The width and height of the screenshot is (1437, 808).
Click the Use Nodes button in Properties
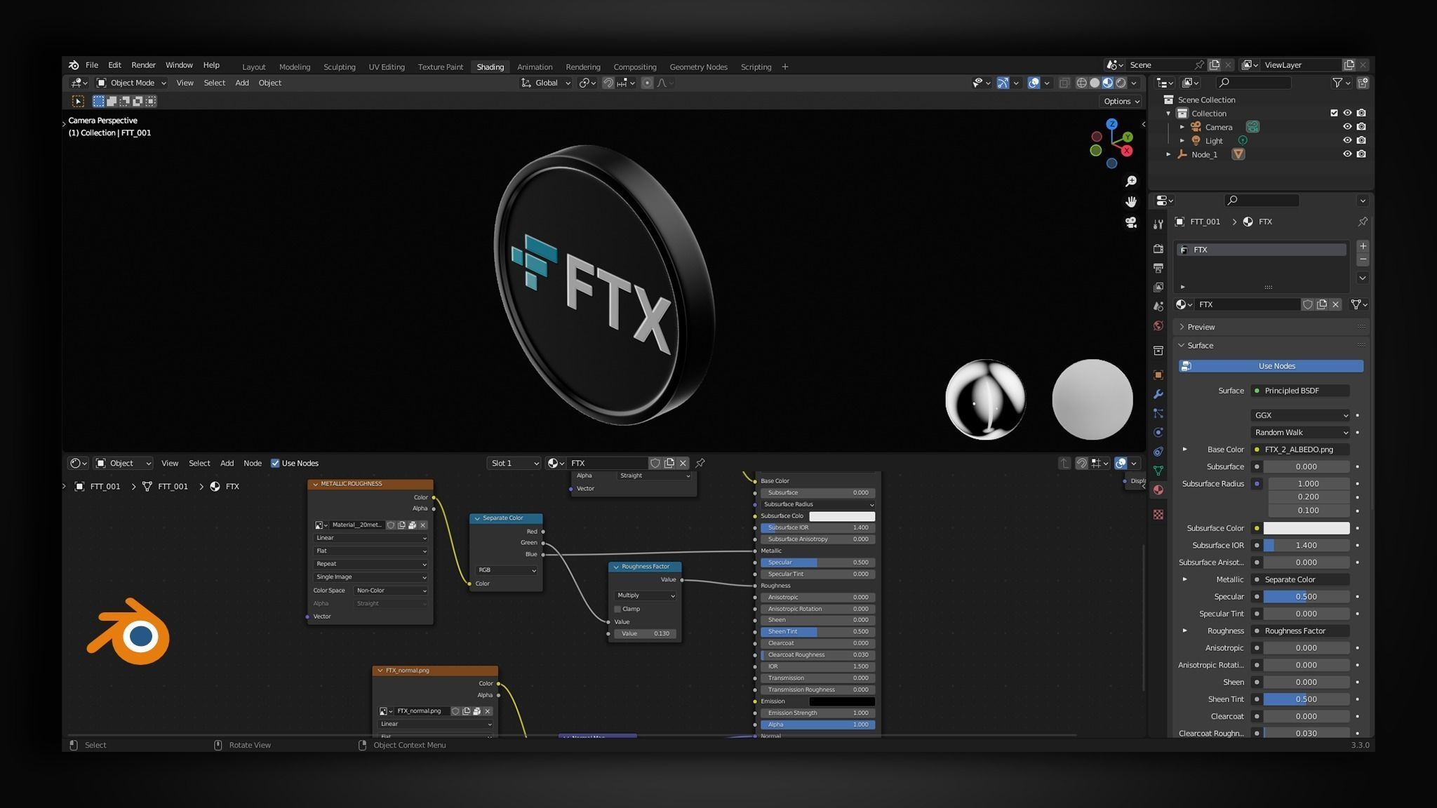1271,366
